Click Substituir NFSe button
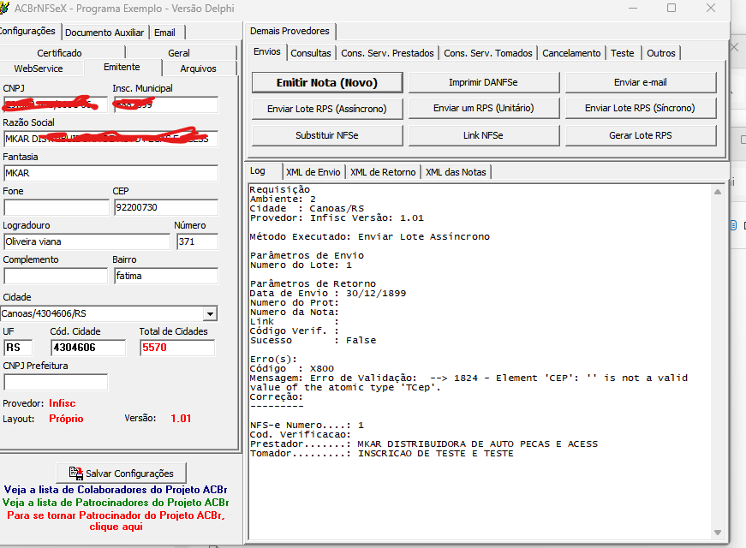Image resolution: width=746 pixels, height=548 pixels. pos(327,135)
